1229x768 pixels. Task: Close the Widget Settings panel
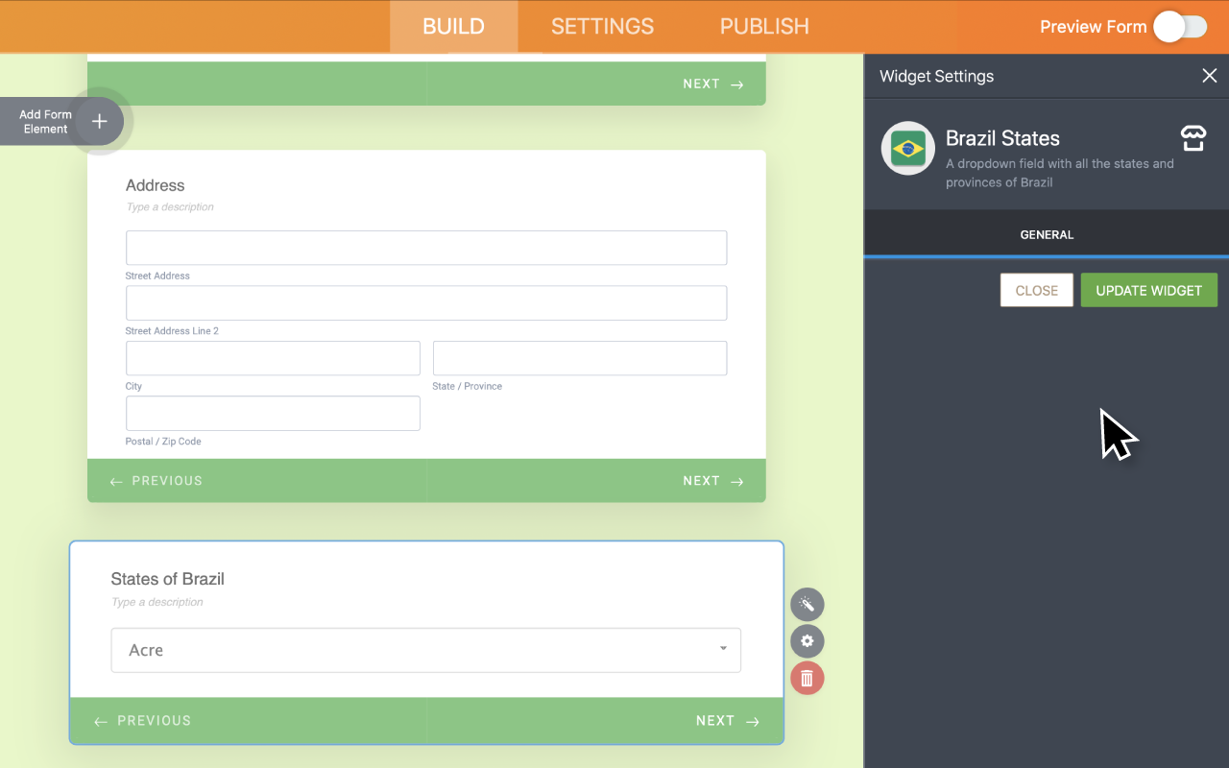(x=1209, y=75)
